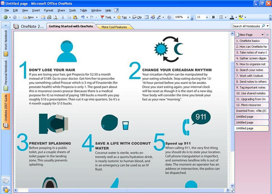Image resolution: width=272 pixels, height=194 pixels.
Task: Click the unfiled notes icon at sidebar bottom
Action: pos(5,181)
